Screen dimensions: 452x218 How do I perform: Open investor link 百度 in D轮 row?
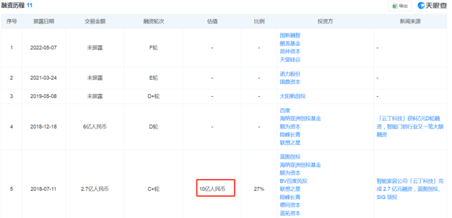(x=285, y=110)
